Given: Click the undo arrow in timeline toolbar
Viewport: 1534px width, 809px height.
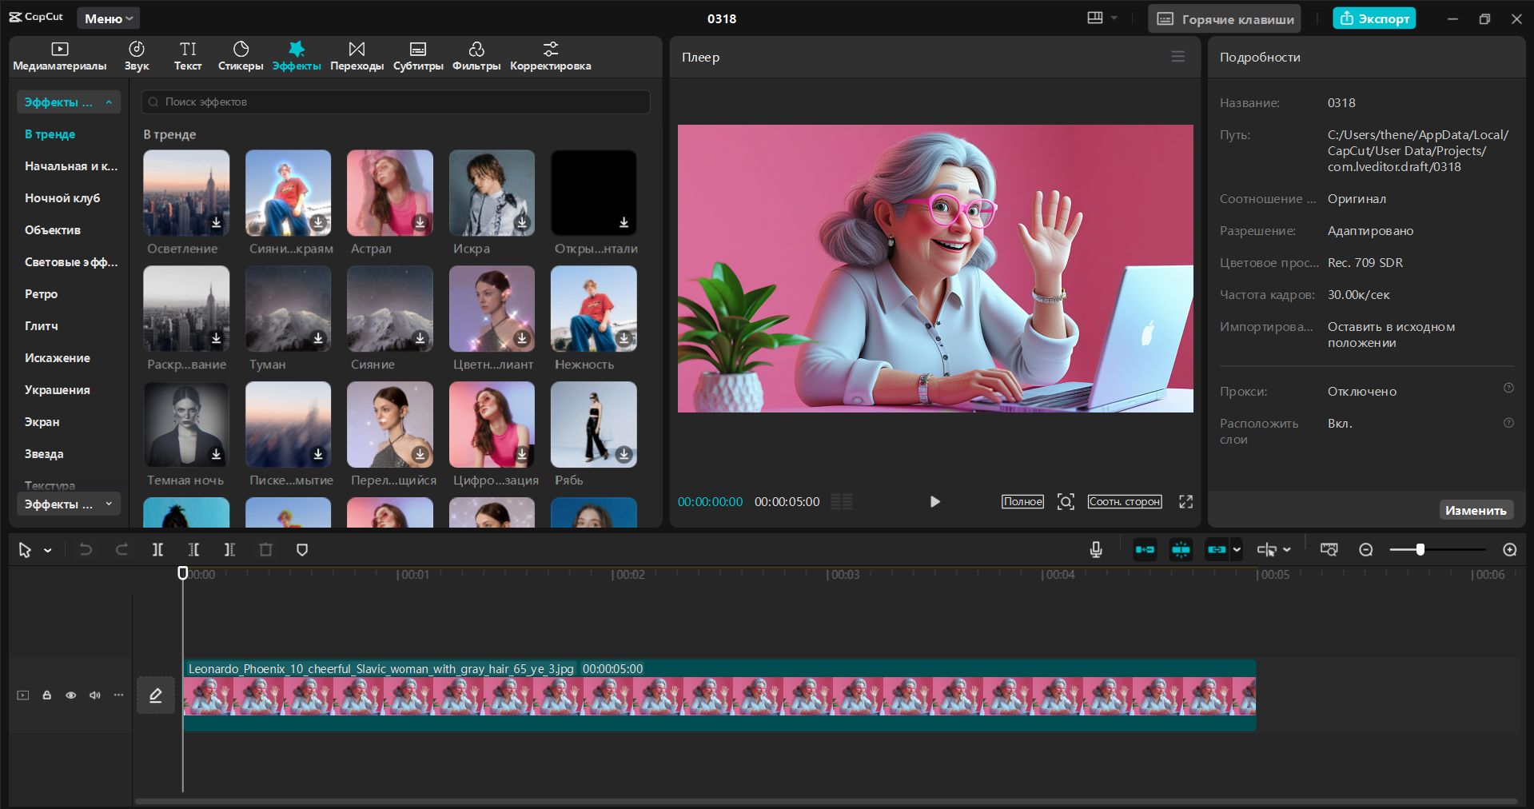Looking at the screenshot, I should coord(86,550).
